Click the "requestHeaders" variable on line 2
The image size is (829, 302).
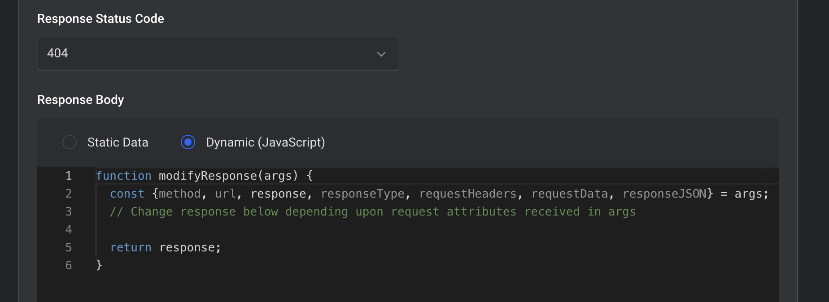pos(467,194)
